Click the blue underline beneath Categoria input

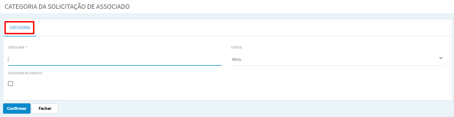[115, 65]
